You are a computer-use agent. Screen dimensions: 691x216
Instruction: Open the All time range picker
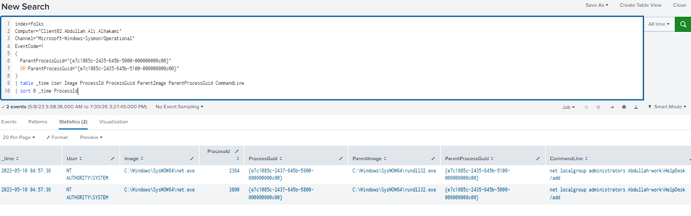(659, 25)
